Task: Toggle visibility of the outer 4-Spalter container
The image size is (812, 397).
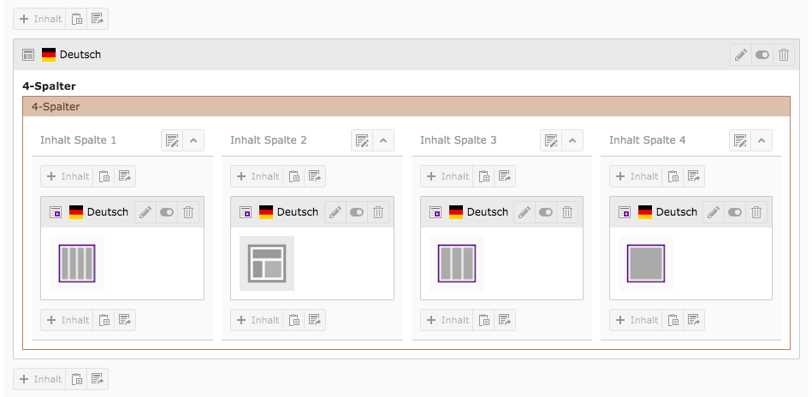Action: [x=762, y=55]
